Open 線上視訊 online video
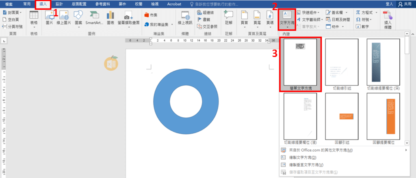 [x=185, y=17]
